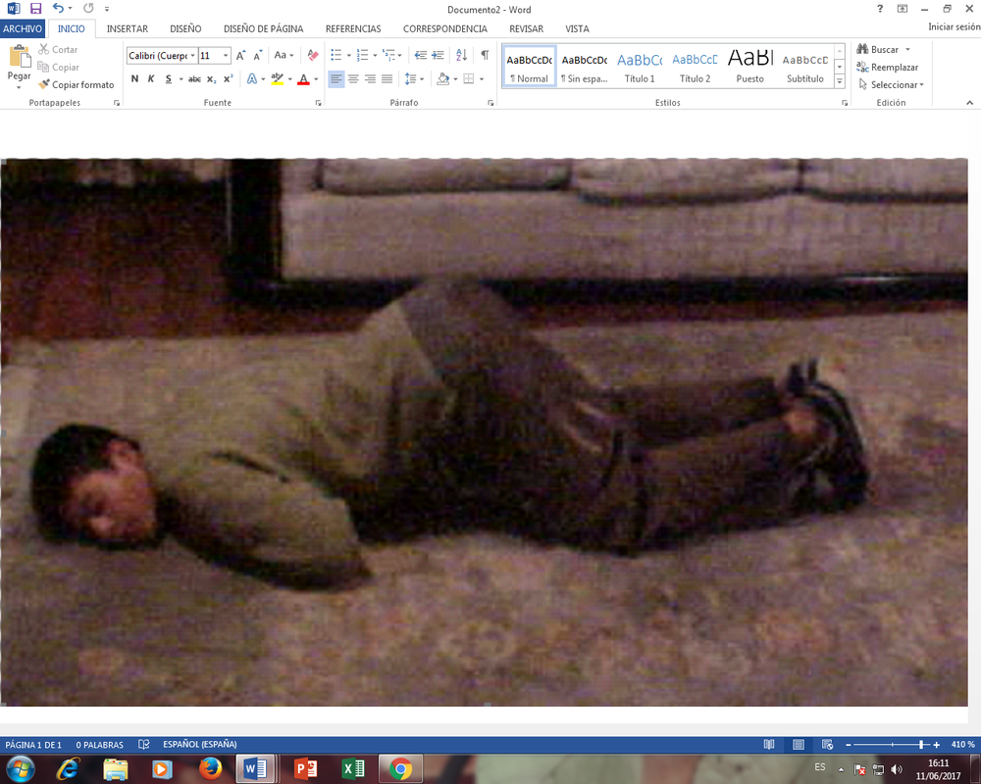Click the Reemplazar button

point(887,68)
